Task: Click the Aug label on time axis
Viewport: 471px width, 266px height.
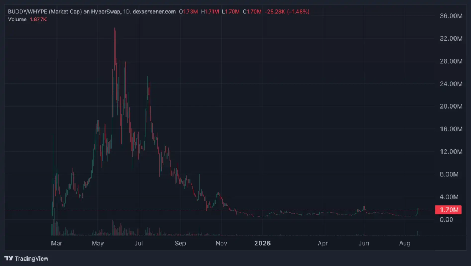Action: click(405, 243)
